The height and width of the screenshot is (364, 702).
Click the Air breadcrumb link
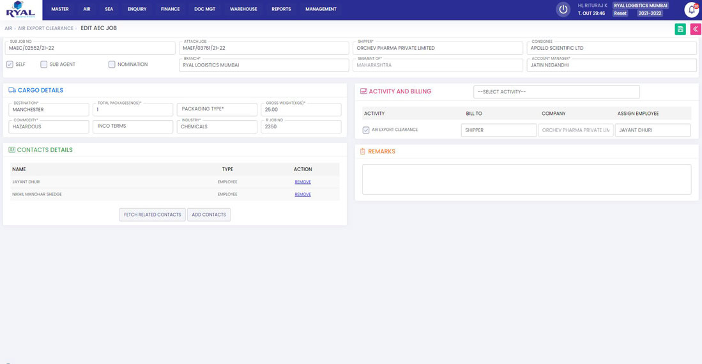(8, 28)
